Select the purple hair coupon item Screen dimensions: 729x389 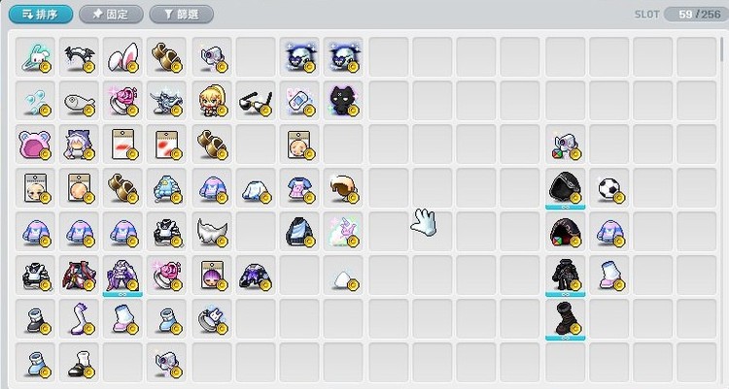[212, 276]
